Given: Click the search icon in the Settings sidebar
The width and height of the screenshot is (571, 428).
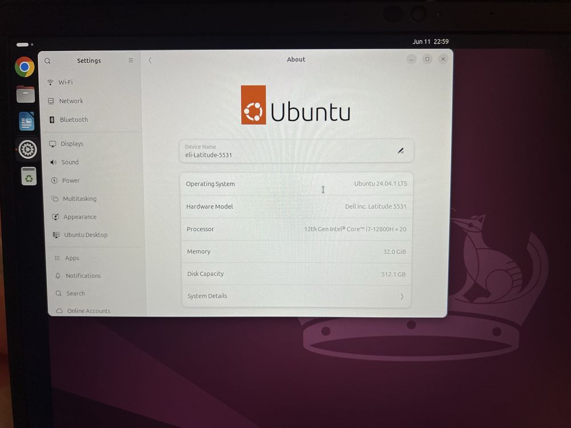Looking at the screenshot, I should (x=47, y=61).
